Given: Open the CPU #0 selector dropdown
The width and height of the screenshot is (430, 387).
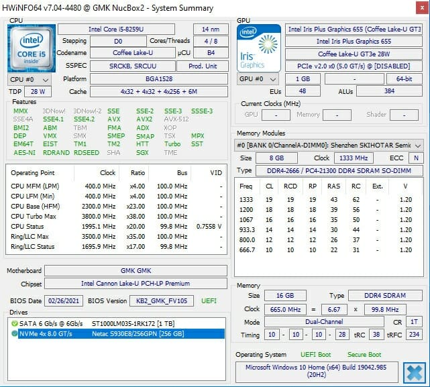Looking at the screenshot, I should click(x=30, y=80).
